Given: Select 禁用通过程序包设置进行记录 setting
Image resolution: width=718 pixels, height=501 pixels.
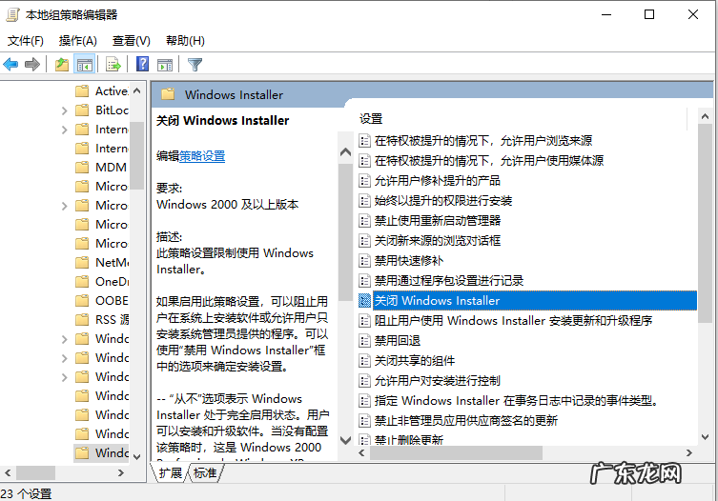Looking at the screenshot, I should tap(449, 280).
